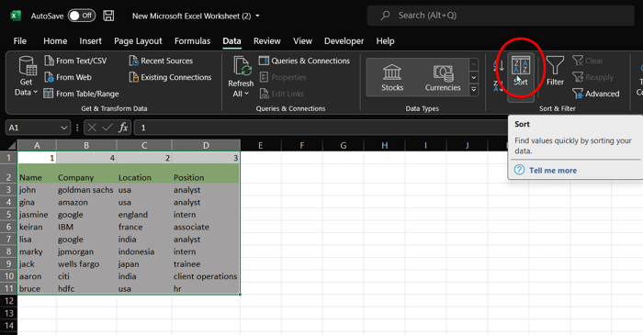
Task: Import data From Text/CSV
Action: tap(75, 61)
